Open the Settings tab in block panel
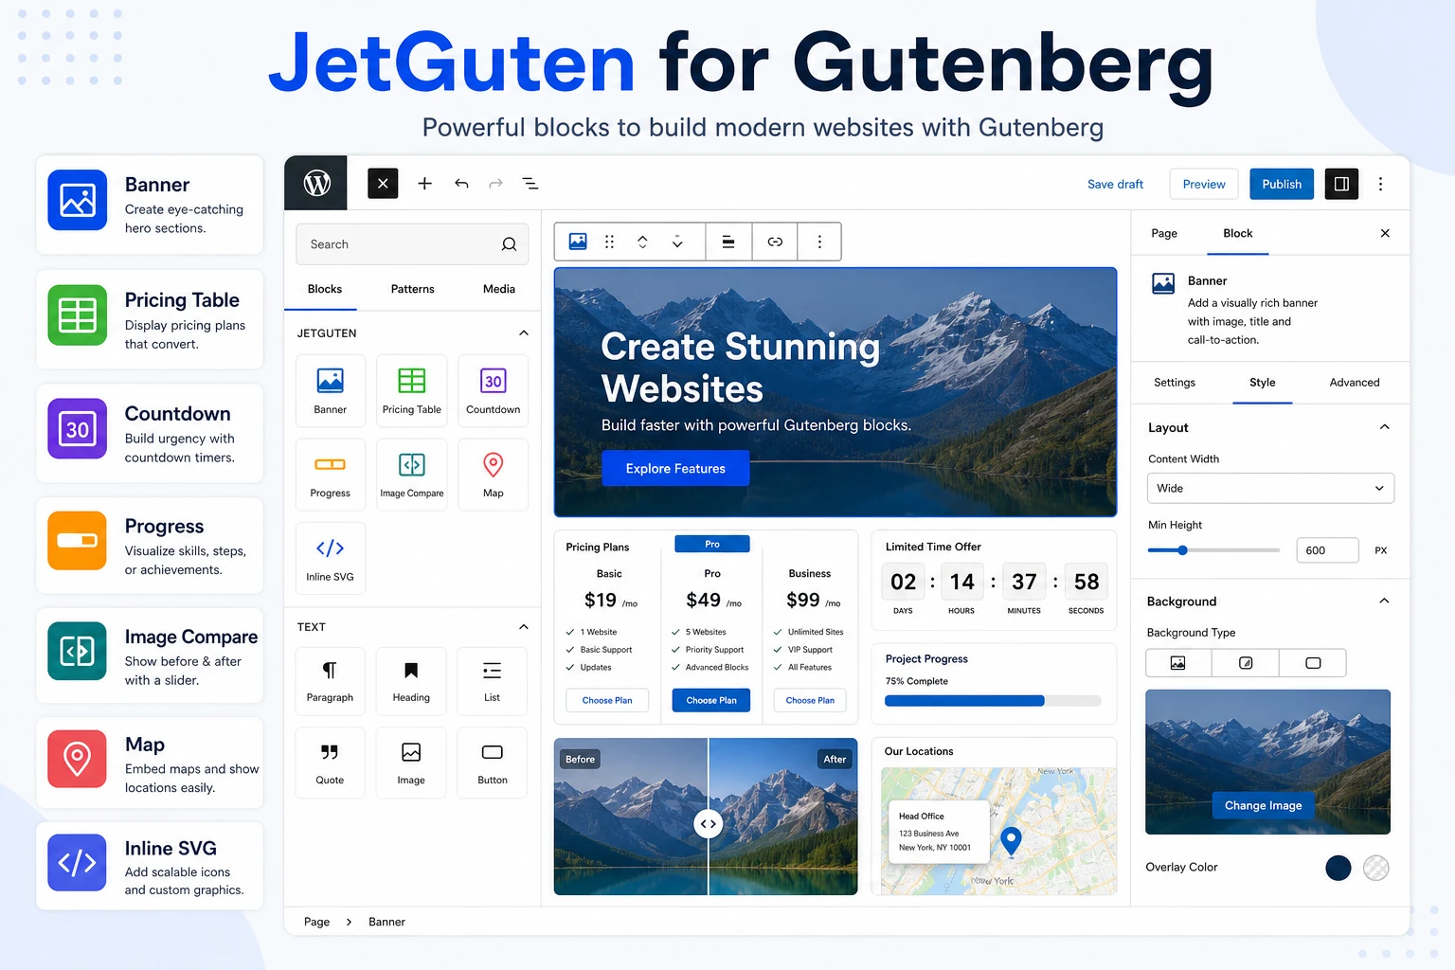1455x970 pixels. tap(1175, 383)
